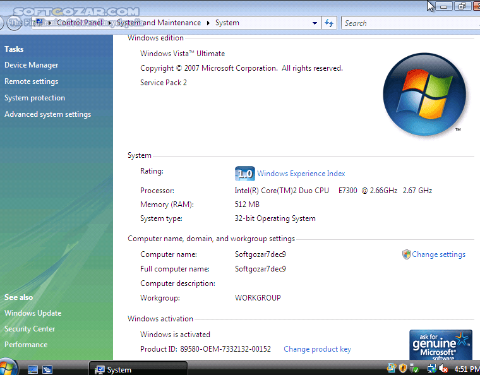Click Safely Remove Hardware tray icon
Viewport: 480px width, 375px height.
tap(414, 368)
